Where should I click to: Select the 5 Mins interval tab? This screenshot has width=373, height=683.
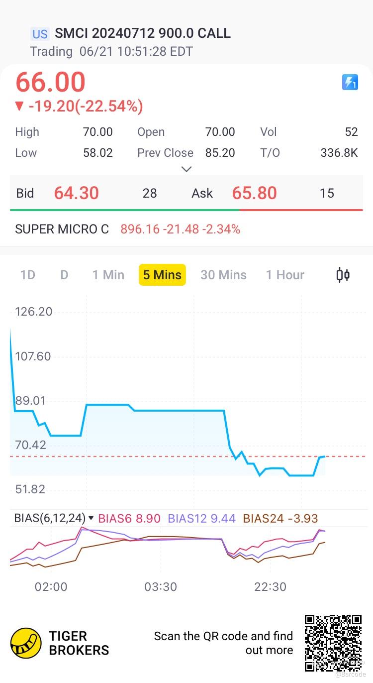(x=162, y=275)
